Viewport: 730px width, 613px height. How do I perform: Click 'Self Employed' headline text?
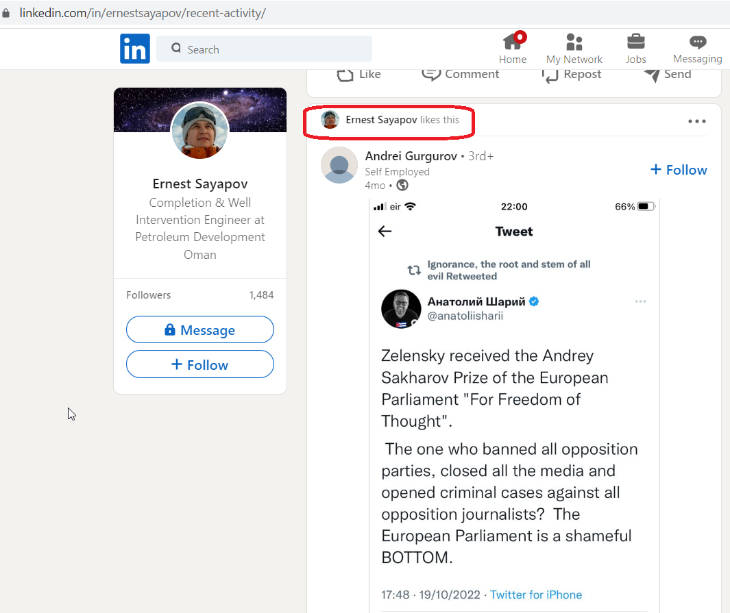397,172
